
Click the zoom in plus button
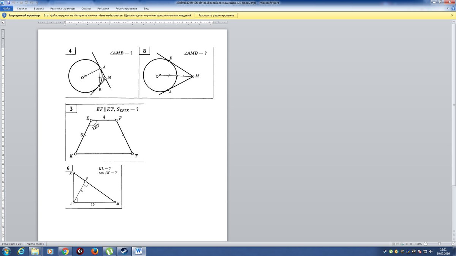click(x=453, y=244)
